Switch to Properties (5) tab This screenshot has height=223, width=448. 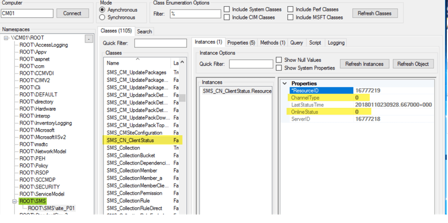point(241,43)
